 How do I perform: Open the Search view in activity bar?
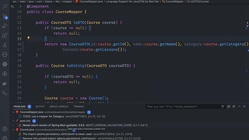(5, 7)
